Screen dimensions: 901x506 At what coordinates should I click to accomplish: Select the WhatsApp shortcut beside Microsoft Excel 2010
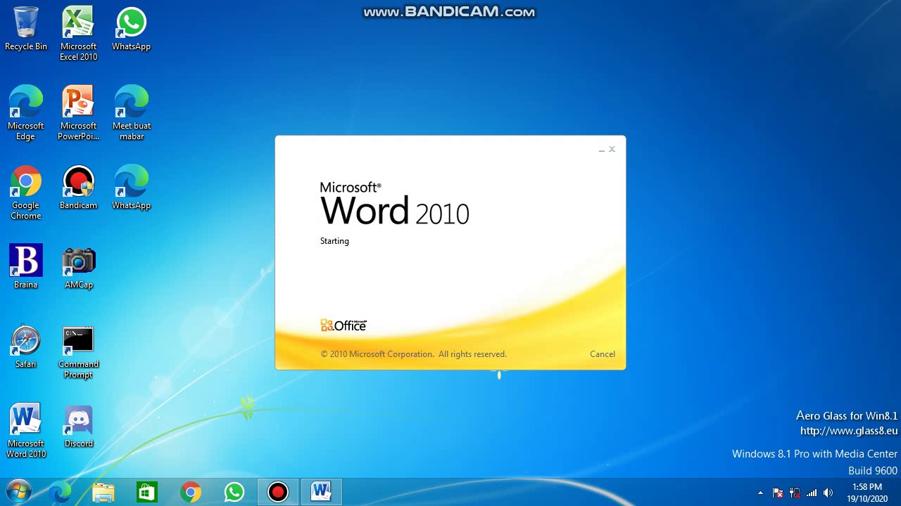click(131, 29)
